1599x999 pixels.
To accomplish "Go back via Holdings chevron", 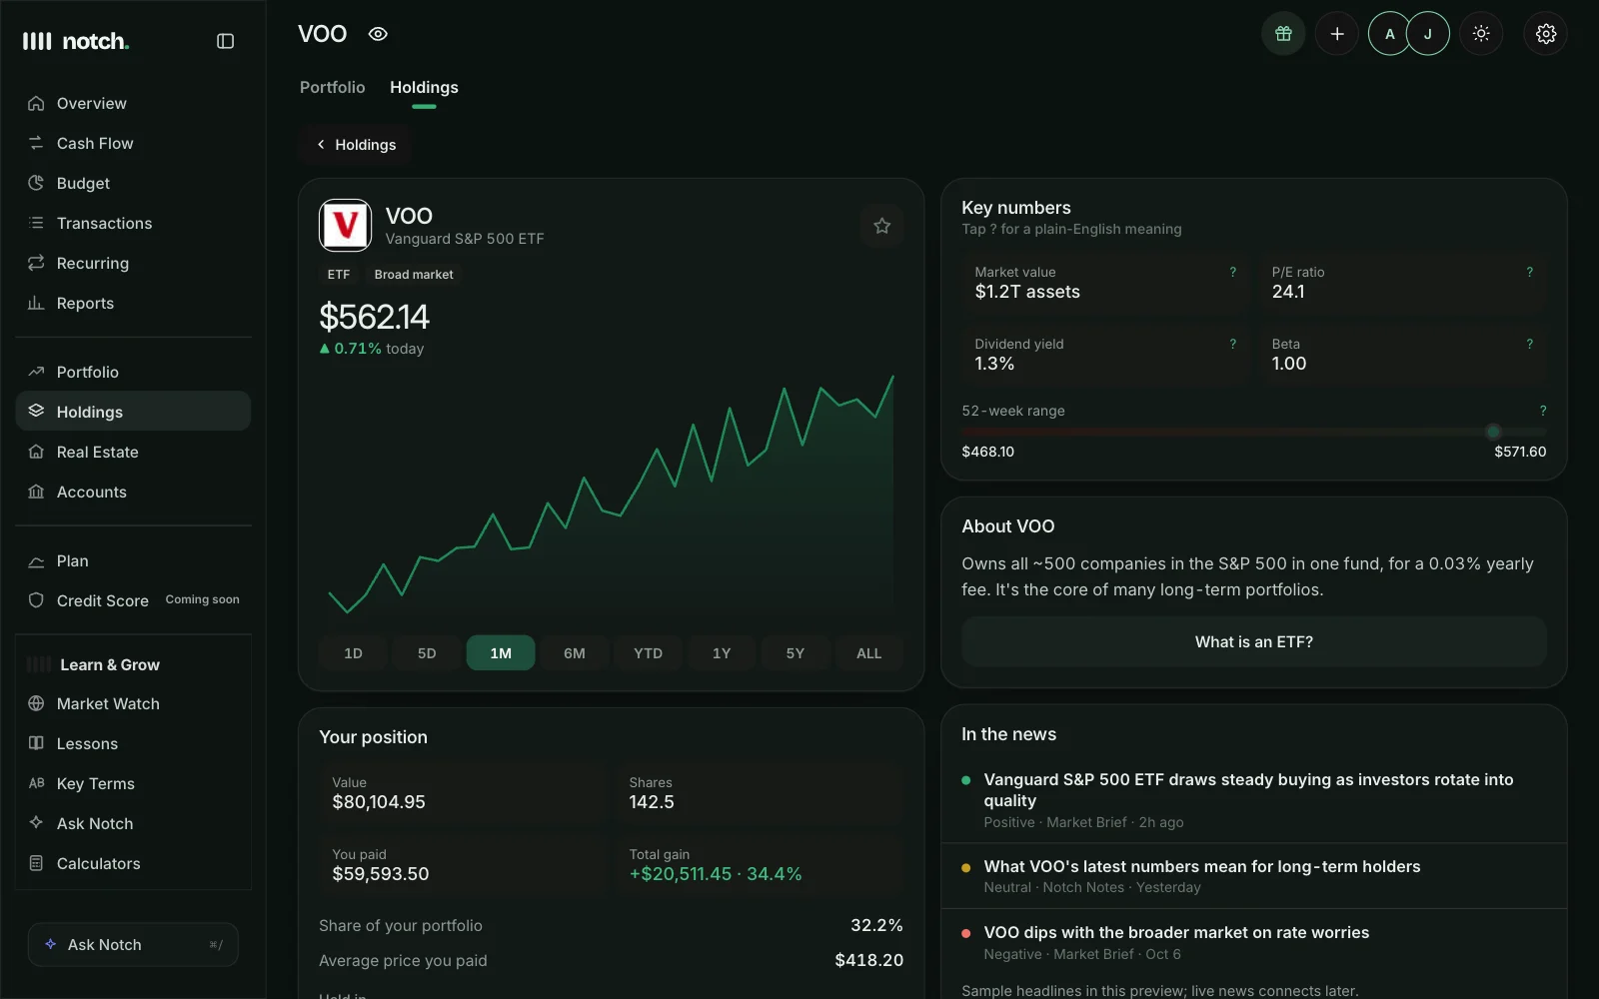I will click(x=356, y=145).
